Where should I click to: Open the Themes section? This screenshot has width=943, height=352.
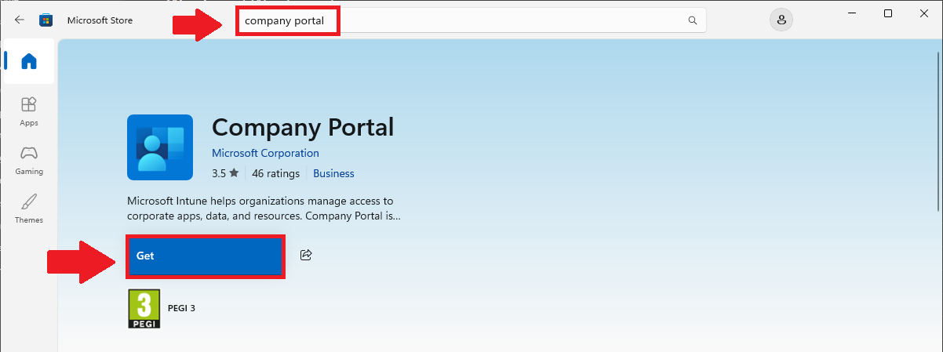(x=29, y=209)
